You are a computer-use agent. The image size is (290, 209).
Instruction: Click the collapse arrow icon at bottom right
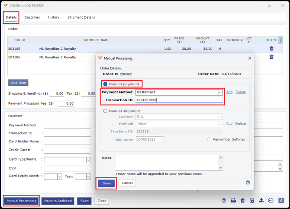281,201
